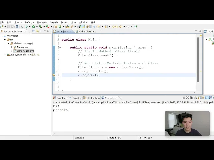Switch to the Problems tab

60,98
